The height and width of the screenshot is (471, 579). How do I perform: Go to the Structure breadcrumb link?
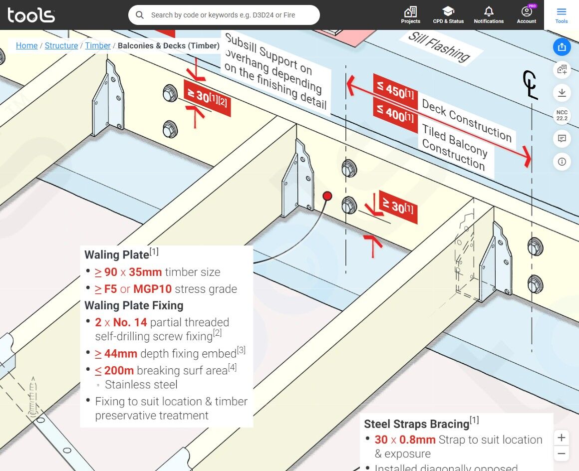61,45
